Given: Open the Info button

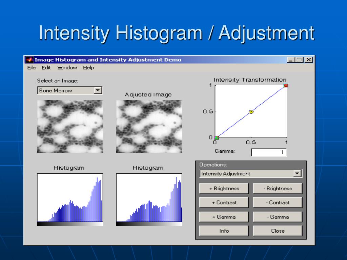Looking at the screenshot, I should pos(224,231).
